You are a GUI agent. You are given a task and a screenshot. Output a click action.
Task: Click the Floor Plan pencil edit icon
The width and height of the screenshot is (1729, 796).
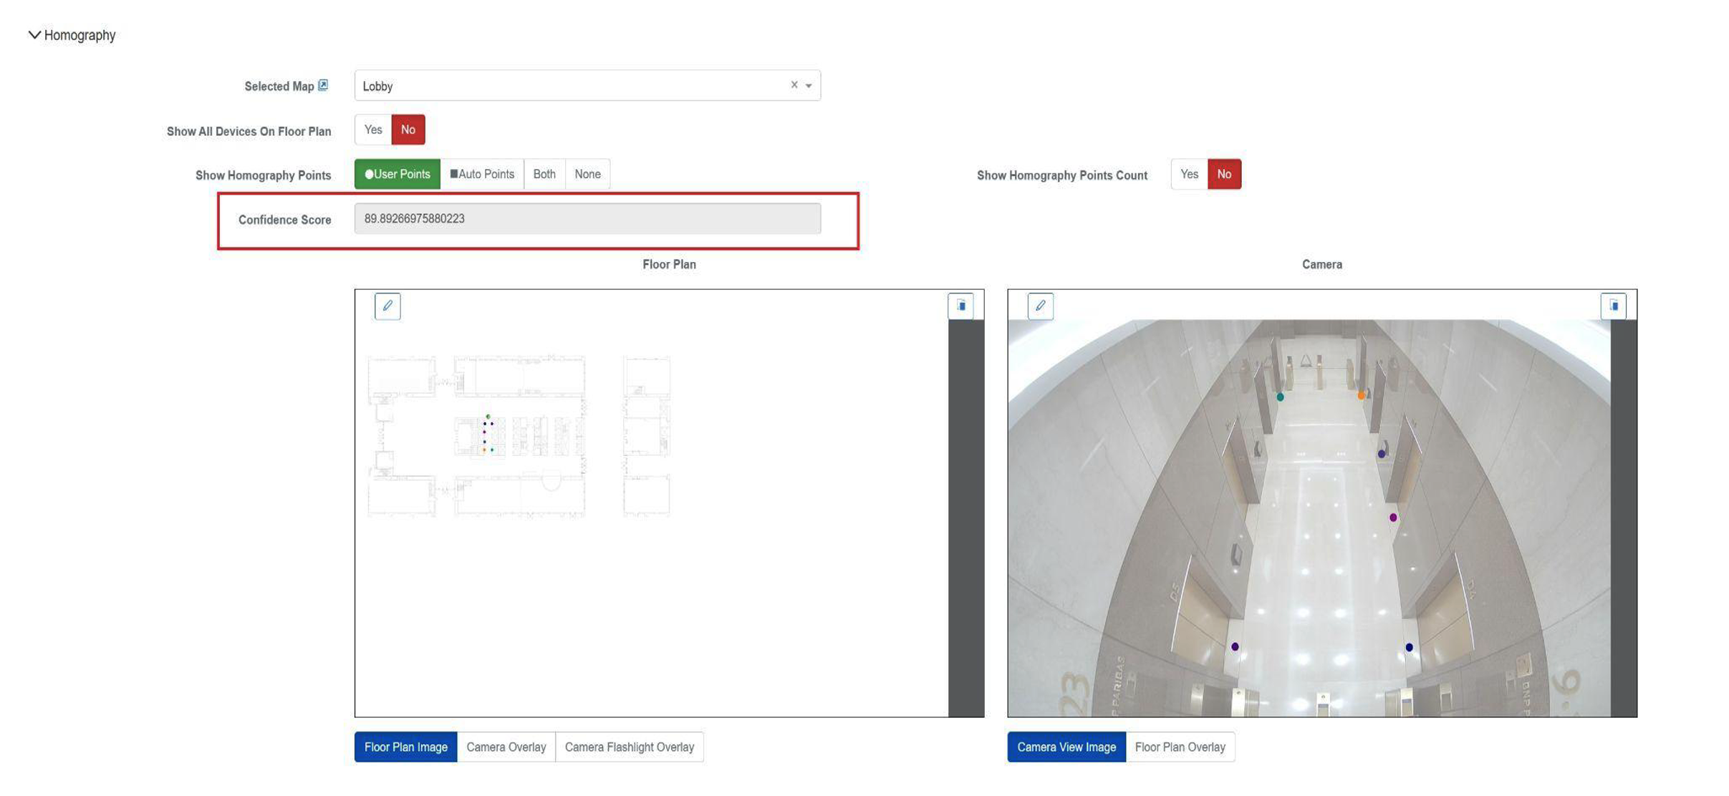pos(387,306)
